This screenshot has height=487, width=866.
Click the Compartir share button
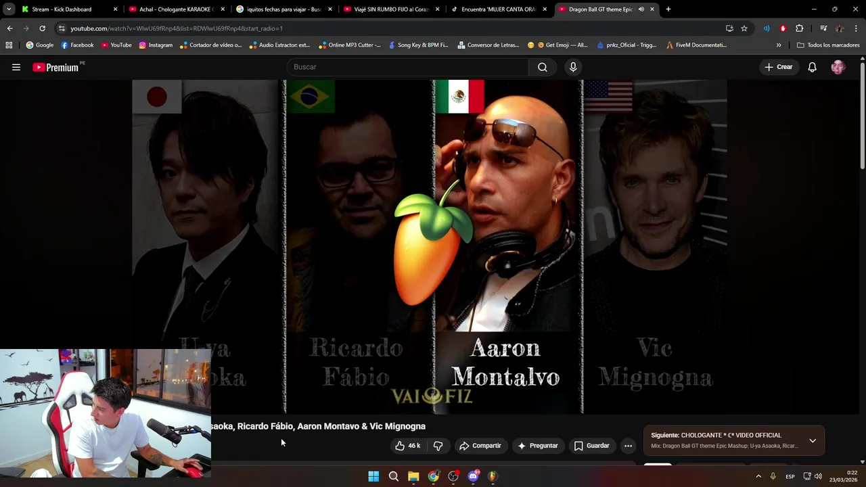pos(480,446)
